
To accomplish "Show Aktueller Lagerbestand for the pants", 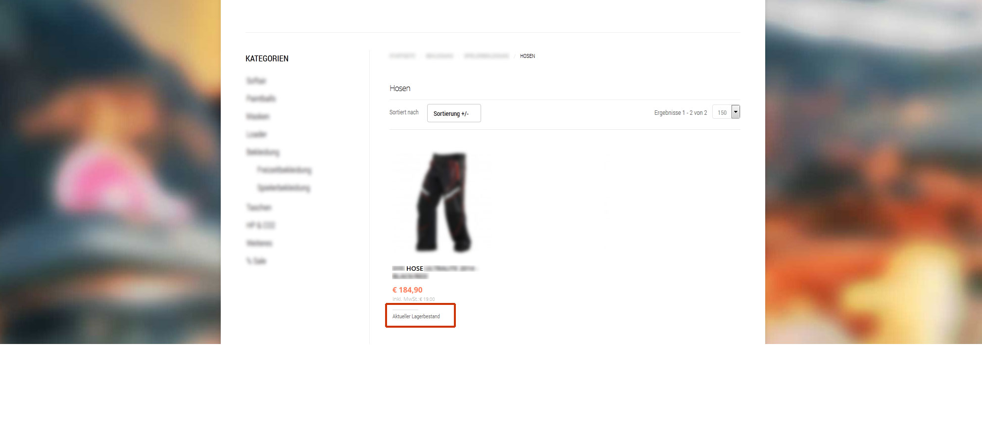I will [x=416, y=316].
